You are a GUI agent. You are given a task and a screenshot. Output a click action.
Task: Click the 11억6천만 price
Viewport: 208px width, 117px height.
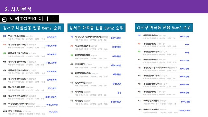52,54
